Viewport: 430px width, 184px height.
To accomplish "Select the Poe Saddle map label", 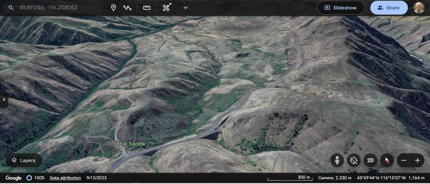I will click(131, 144).
